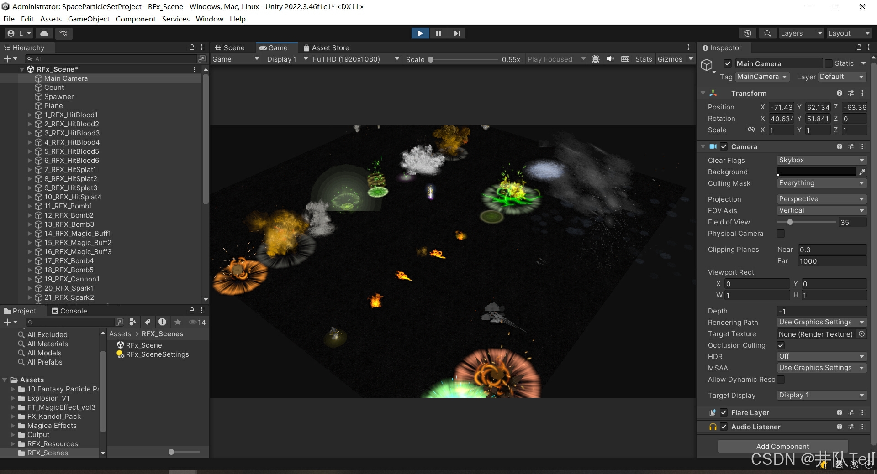Click the Step frame button
This screenshot has height=474, width=877.
point(457,33)
